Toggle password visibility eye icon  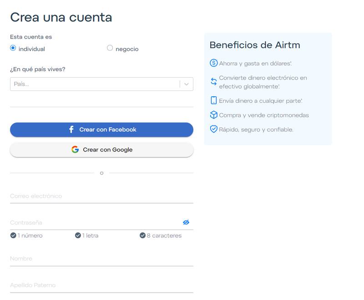pos(186,222)
